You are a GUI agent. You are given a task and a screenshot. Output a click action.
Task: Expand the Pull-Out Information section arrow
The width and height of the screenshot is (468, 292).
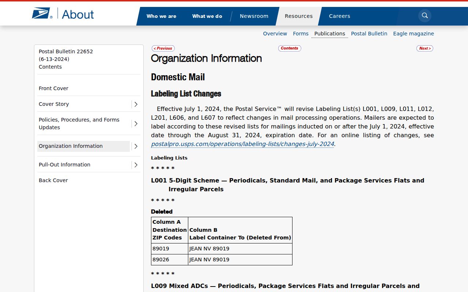click(x=136, y=165)
